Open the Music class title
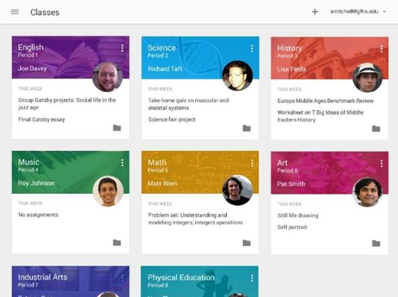Screen dimensions: 398x297 pos(29,162)
